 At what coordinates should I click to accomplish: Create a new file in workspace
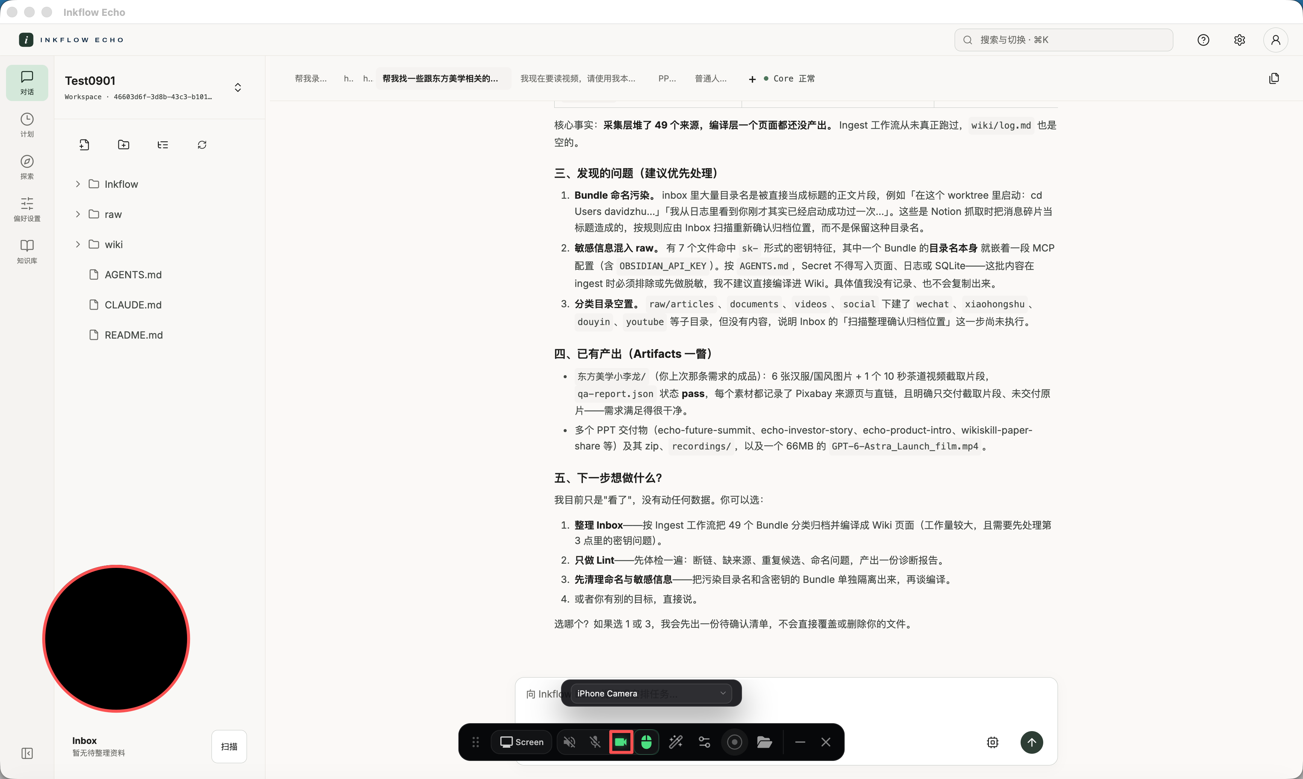point(84,145)
